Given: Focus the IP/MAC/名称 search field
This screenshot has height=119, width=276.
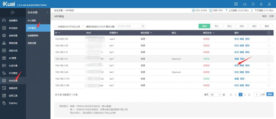Looking at the screenshot, I should [x=131, y=26].
